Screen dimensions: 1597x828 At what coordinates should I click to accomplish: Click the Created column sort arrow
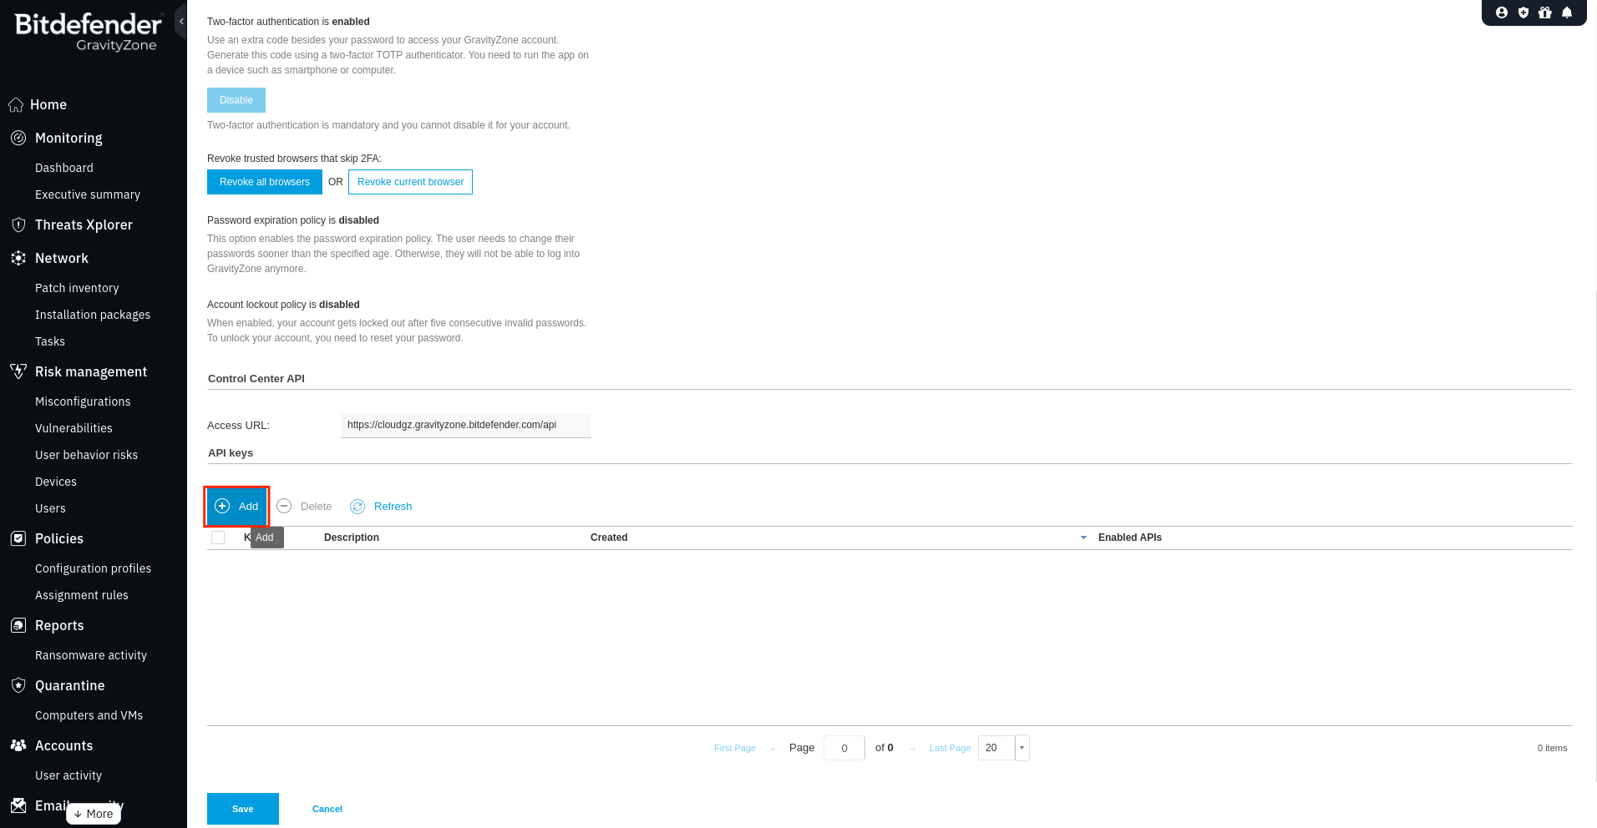(1084, 538)
